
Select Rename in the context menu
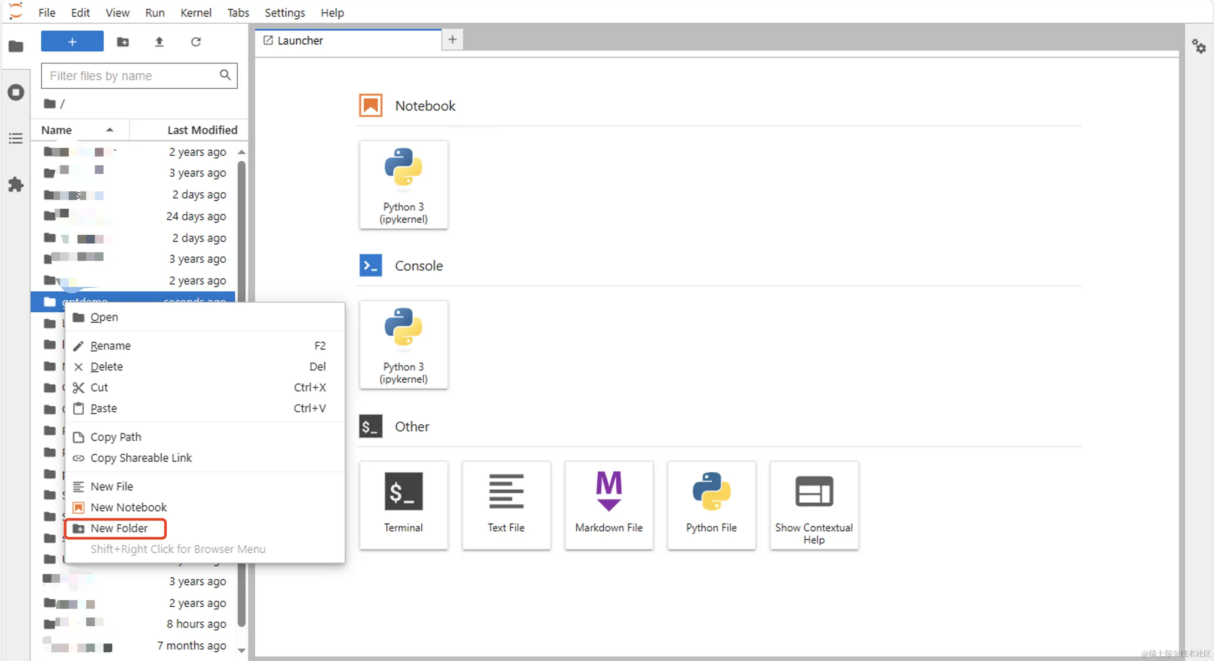[110, 346]
